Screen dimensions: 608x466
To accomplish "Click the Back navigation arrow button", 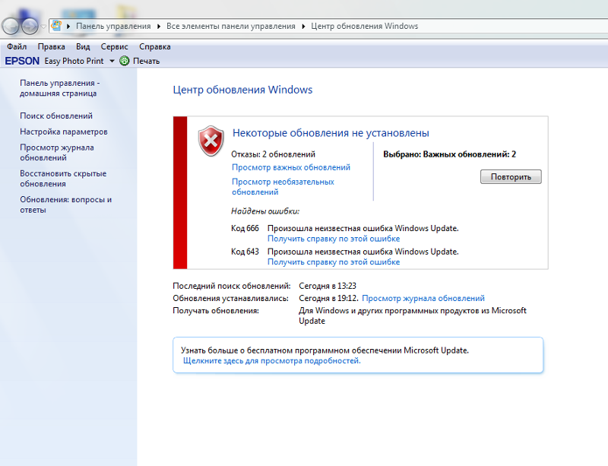I will [11, 26].
